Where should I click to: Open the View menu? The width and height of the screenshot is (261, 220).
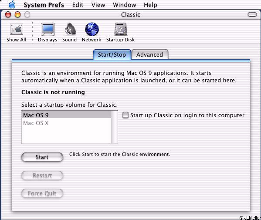point(98,5)
